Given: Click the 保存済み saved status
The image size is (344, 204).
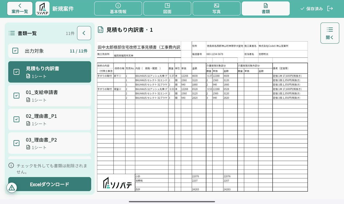Looking at the screenshot, I should coord(312,9).
